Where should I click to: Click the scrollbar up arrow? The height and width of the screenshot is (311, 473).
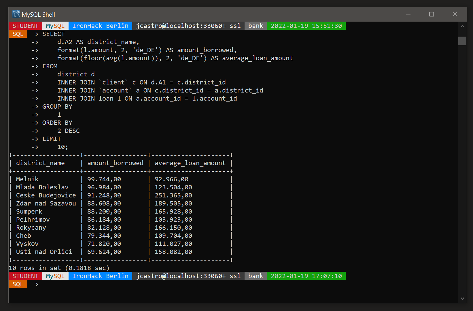462,26
